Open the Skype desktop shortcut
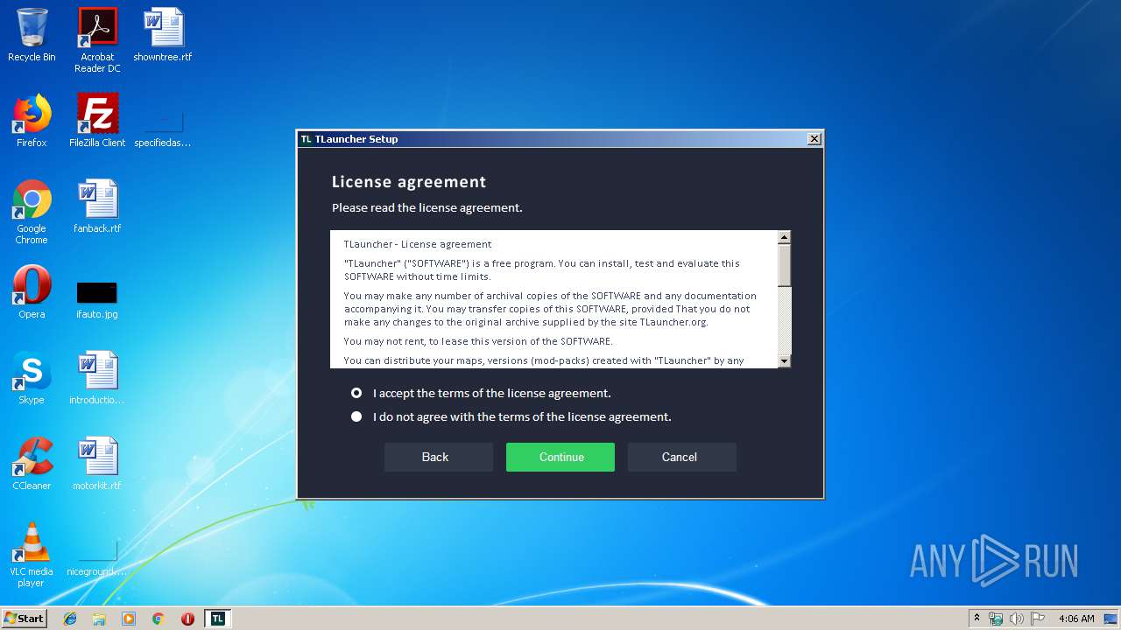The height and width of the screenshot is (630, 1121). [x=32, y=378]
